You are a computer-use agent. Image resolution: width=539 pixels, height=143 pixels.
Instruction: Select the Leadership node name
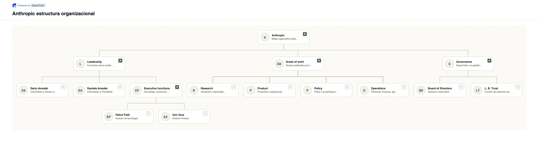point(94,62)
